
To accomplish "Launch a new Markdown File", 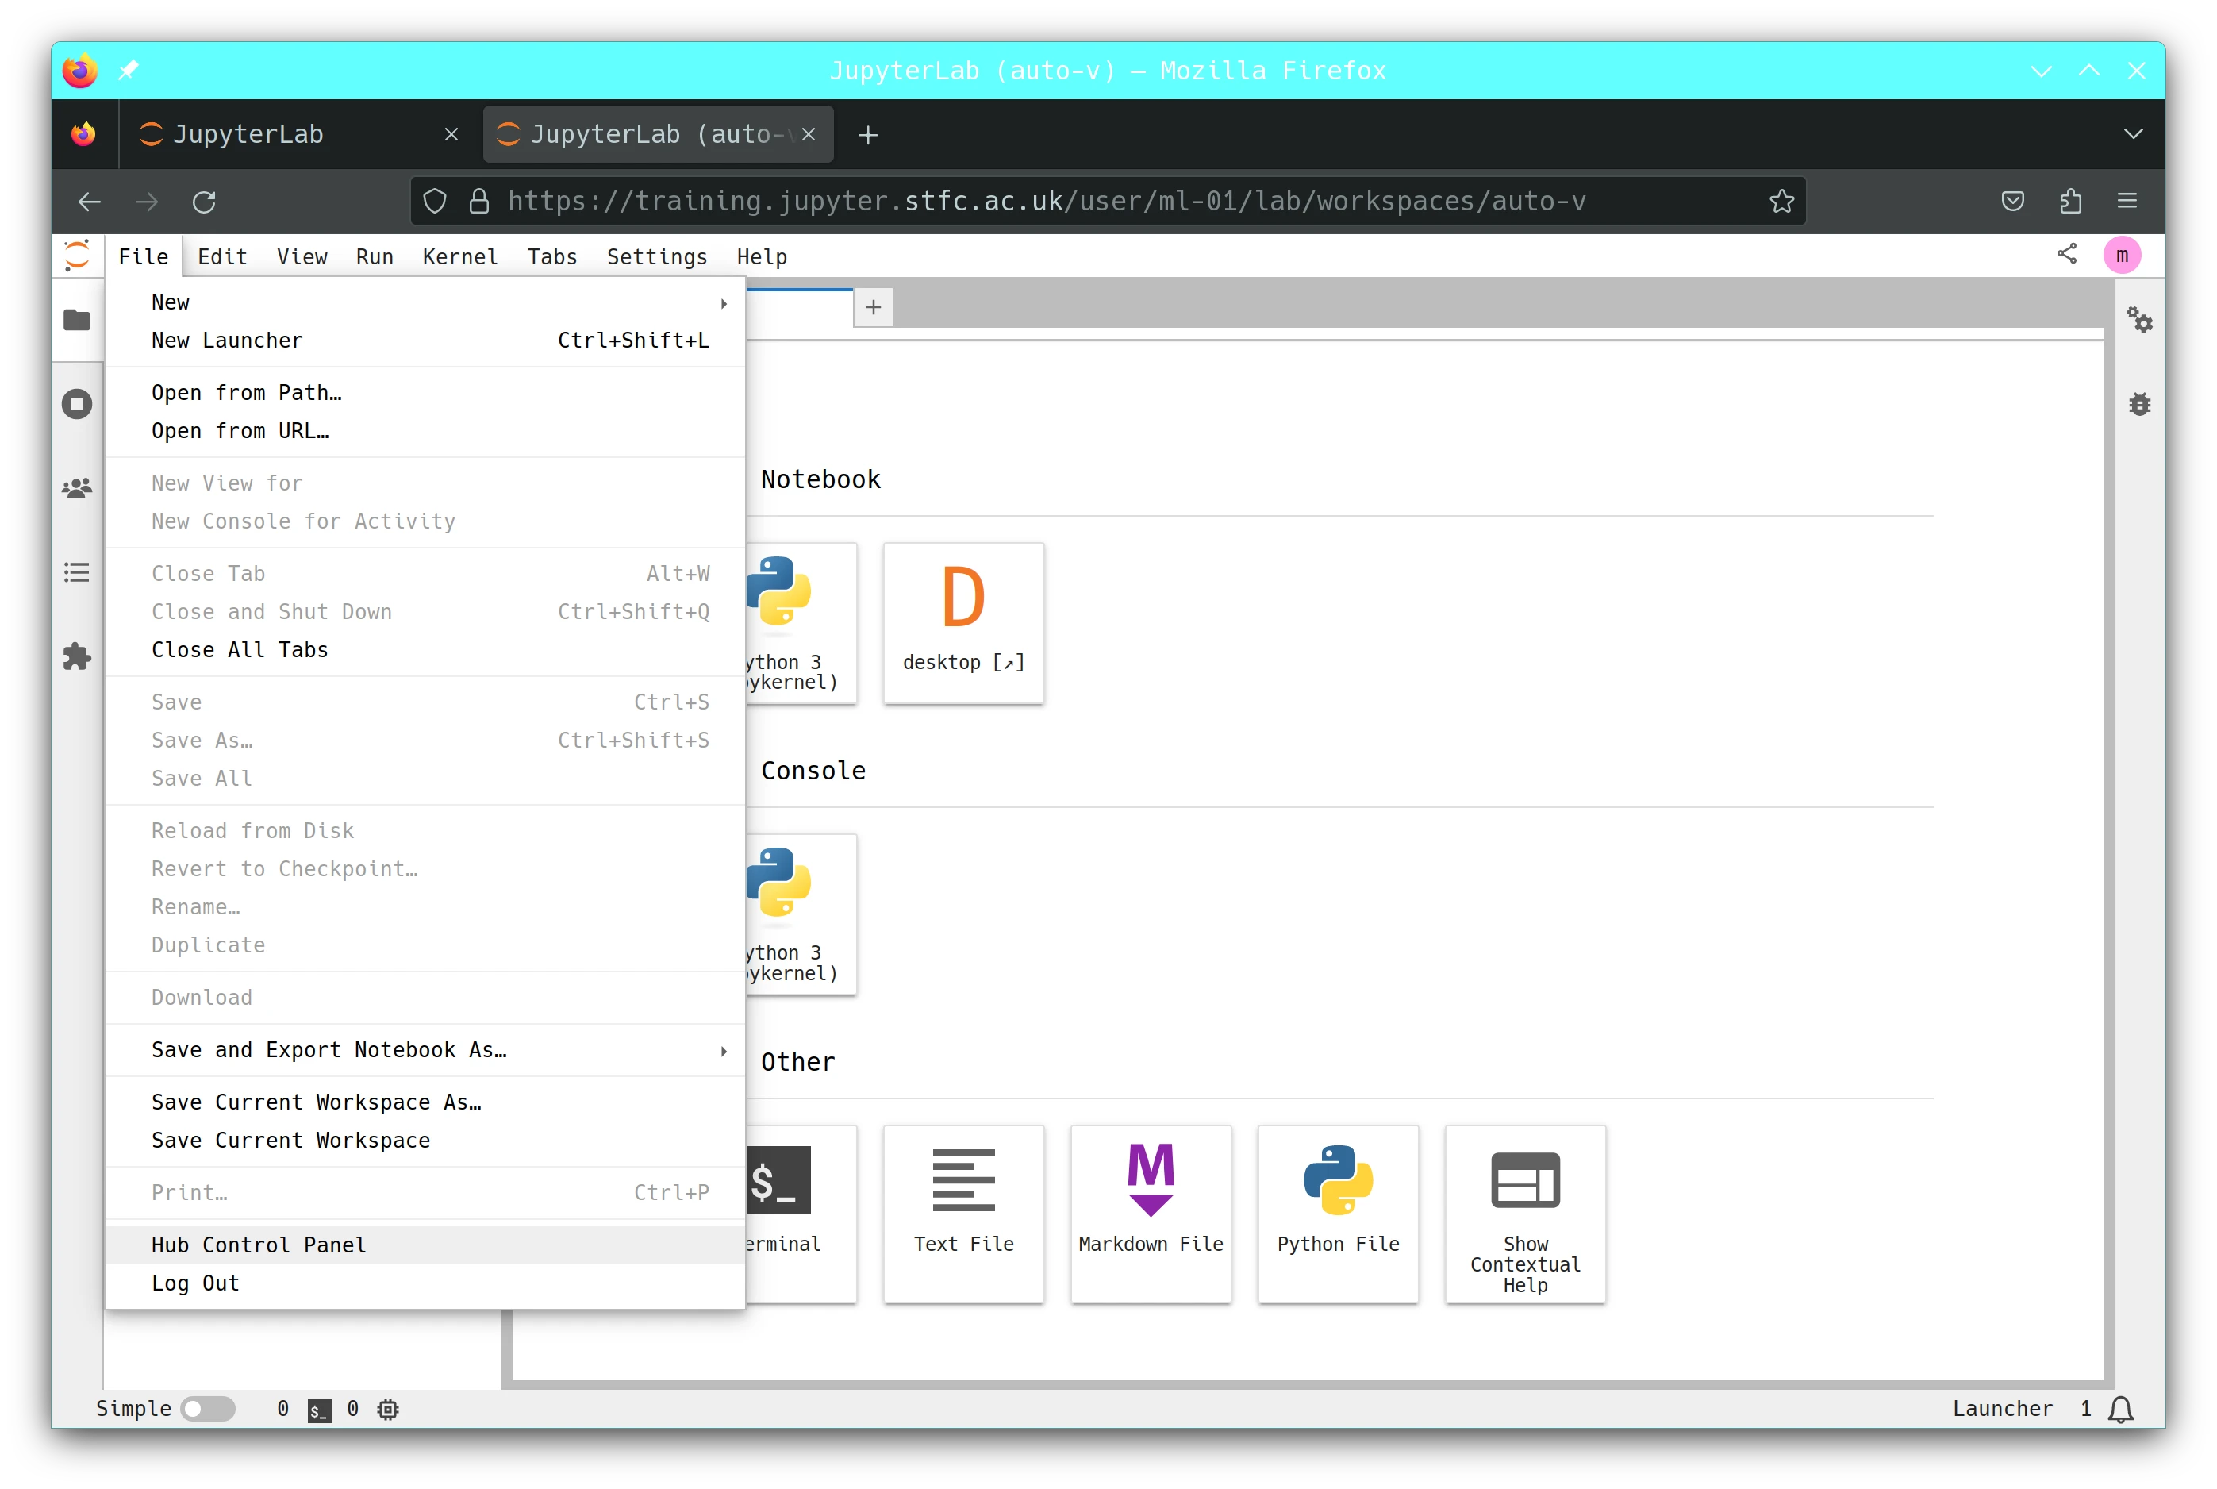I will (1151, 1213).
